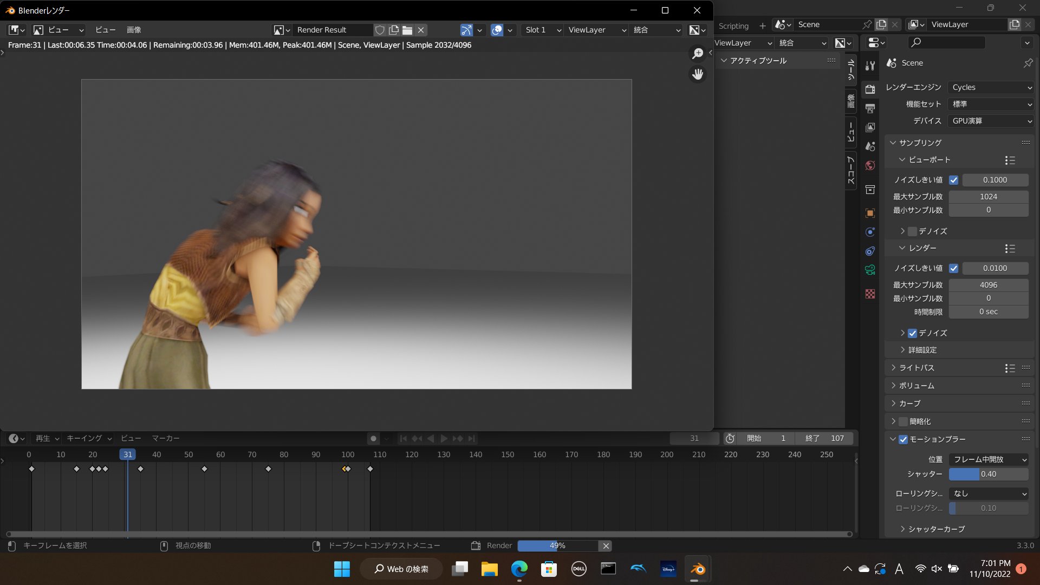Image resolution: width=1040 pixels, height=585 pixels.
Task: Change the device from GPU演算
Action: (x=990, y=121)
